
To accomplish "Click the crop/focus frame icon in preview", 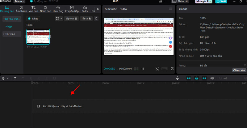I will 157,68.
